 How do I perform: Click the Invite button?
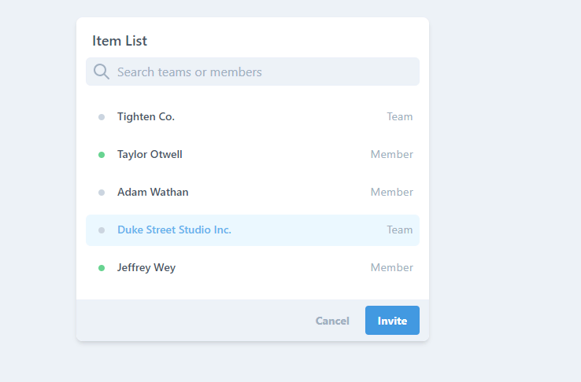point(392,320)
